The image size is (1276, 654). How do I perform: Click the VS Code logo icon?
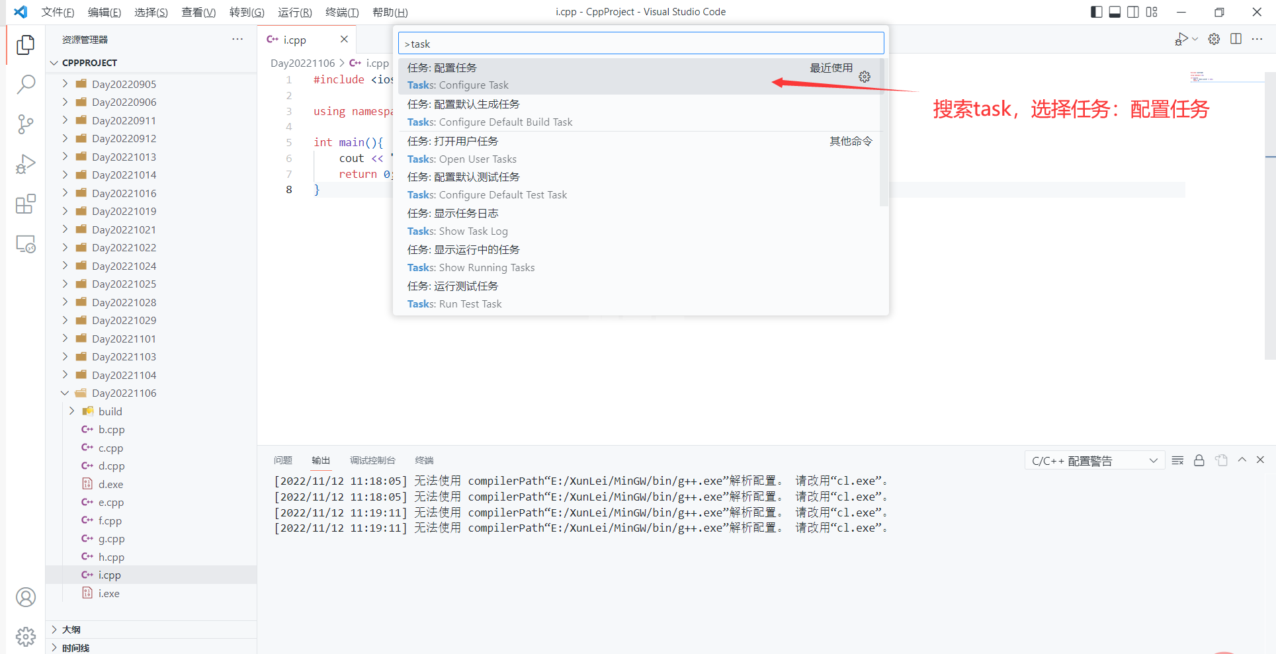pos(21,12)
